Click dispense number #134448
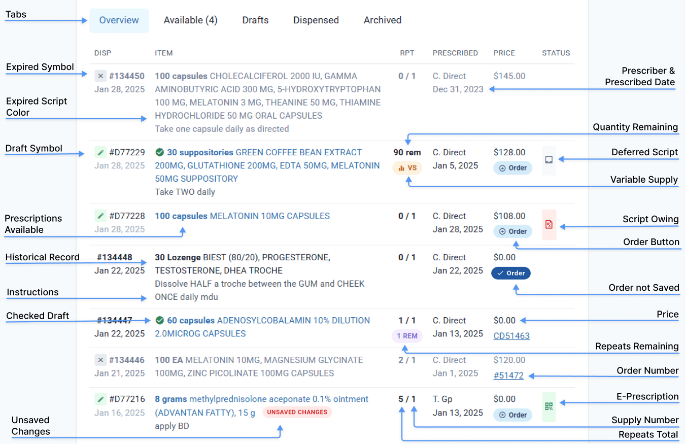Screen dimensions: 685x444 tap(115, 257)
